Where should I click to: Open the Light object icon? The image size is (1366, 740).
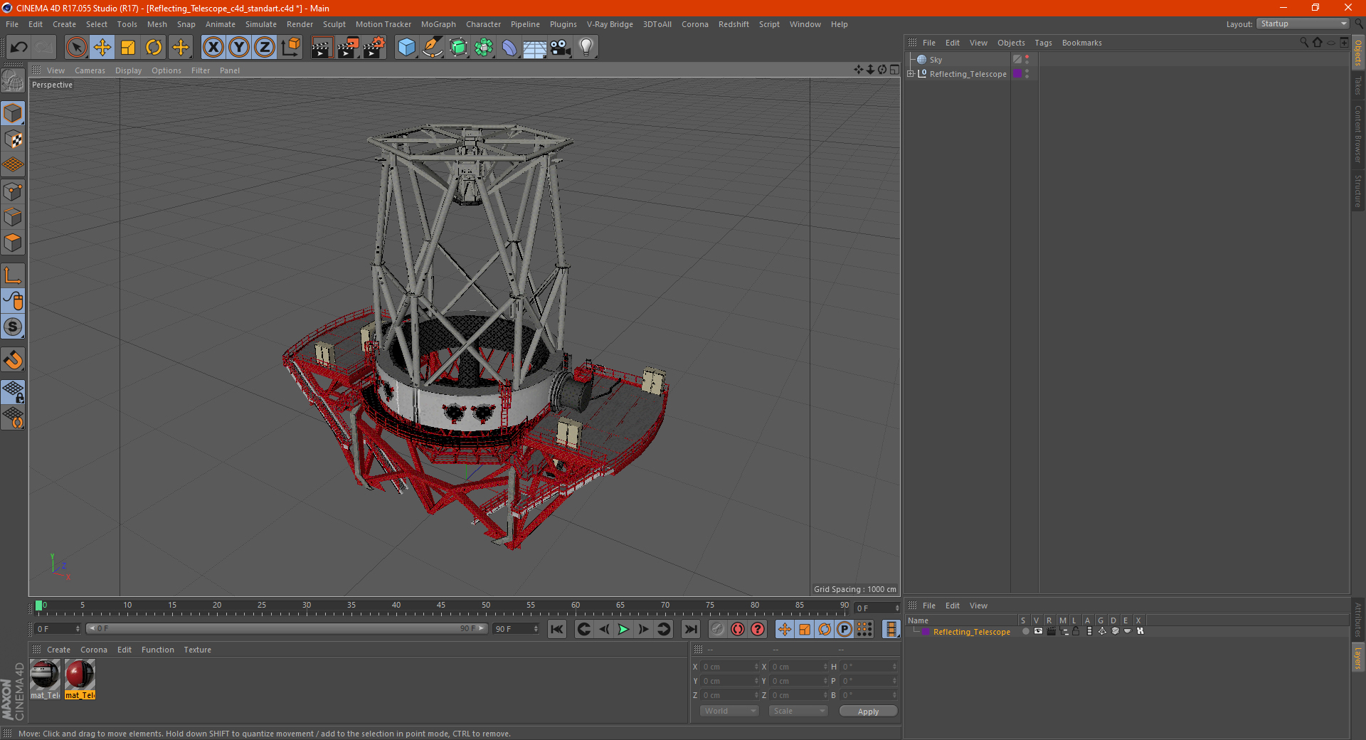coord(586,48)
